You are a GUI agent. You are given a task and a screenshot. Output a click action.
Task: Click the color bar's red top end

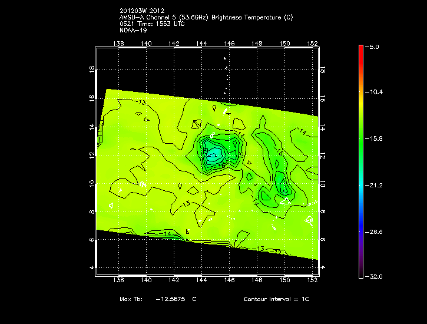[361, 48]
